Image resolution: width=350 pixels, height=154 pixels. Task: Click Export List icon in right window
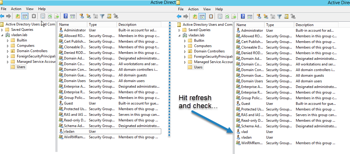[x=234, y=16]
